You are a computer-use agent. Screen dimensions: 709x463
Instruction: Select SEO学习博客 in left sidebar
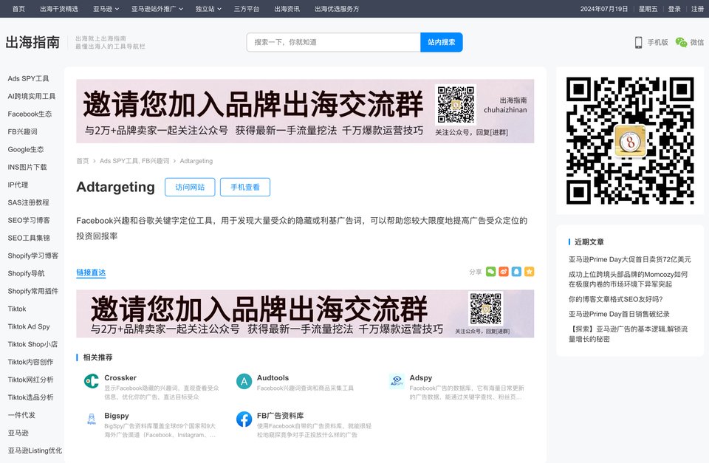point(29,220)
